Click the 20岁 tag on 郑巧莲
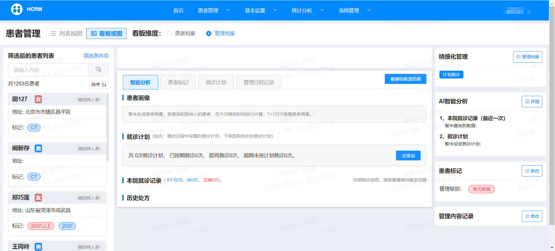 click(x=67, y=226)
